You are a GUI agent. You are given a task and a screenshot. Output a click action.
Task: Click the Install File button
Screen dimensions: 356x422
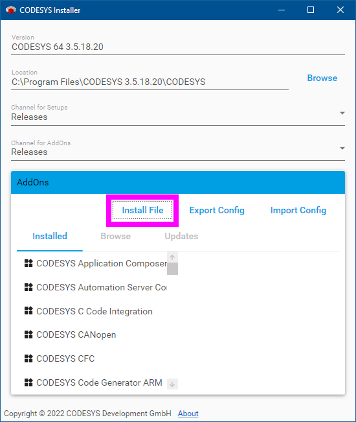pos(142,210)
